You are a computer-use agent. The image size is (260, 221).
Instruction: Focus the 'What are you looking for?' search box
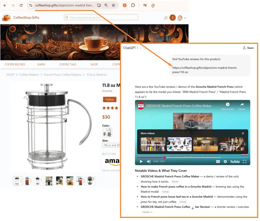click(x=101, y=17)
